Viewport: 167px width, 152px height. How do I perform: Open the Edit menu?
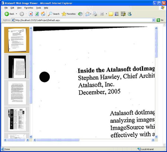click(12, 8)
